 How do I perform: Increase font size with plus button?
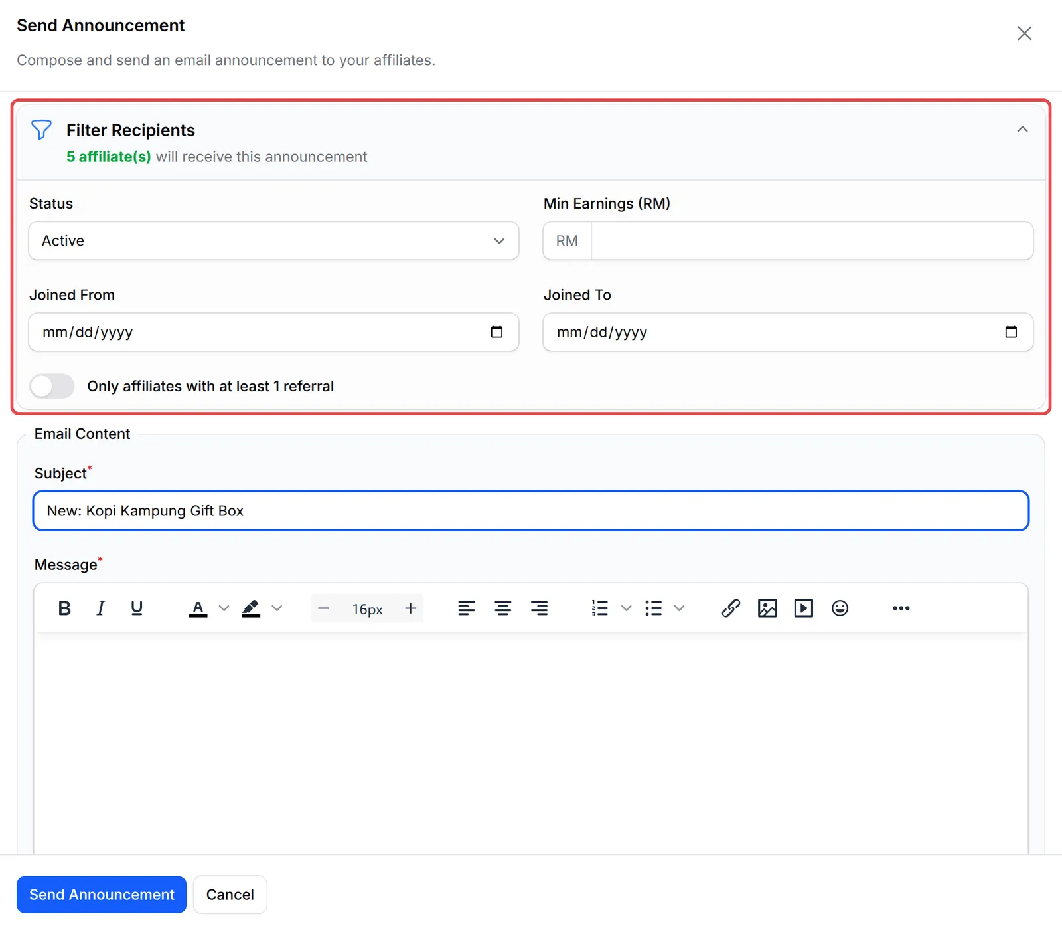pos(411,608)
